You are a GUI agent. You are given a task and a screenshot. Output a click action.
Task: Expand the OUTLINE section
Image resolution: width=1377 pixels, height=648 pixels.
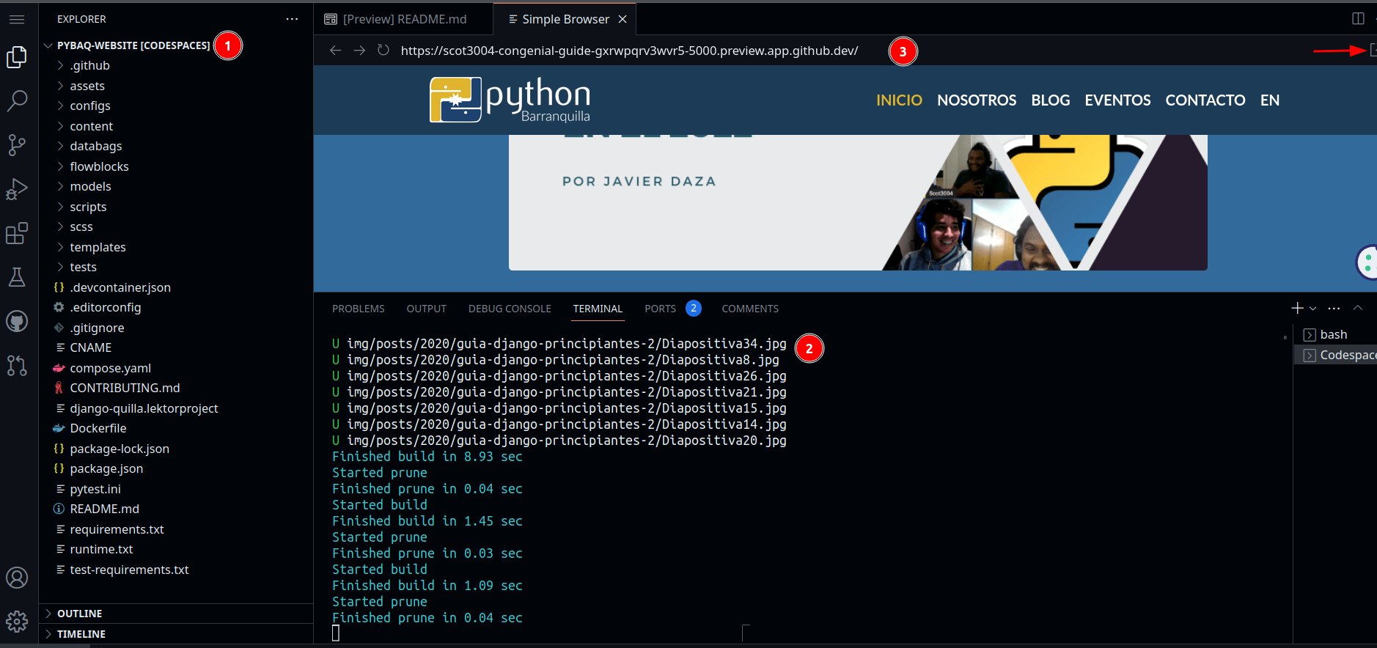coord(176,614)
